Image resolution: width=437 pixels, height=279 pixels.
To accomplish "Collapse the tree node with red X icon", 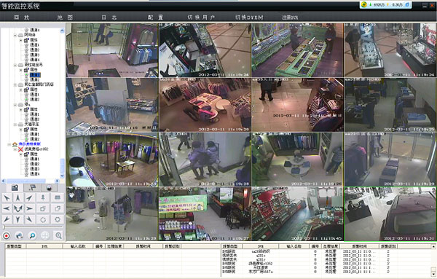I will click(x=15, y=149).
